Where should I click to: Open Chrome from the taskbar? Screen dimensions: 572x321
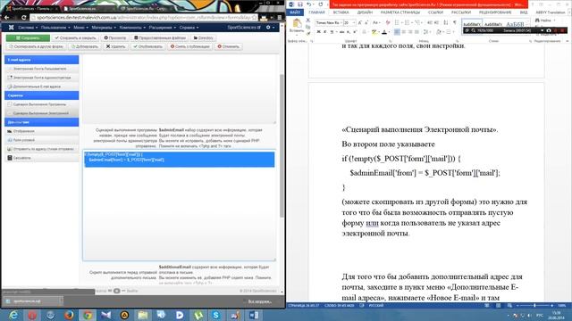pyautogui.click(x=88, y=315)
